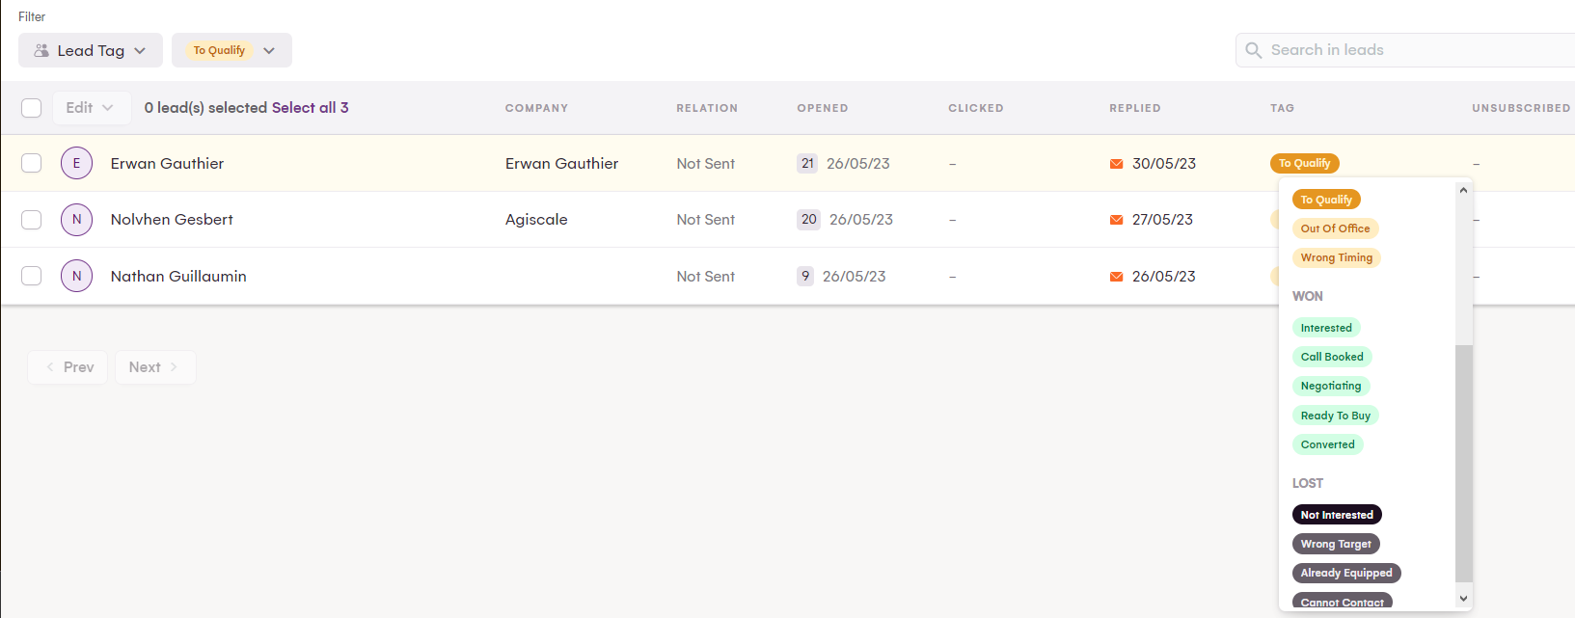Click the Select all 3 link
The height and width of the screenshot is (618, 1575).
point(310,108)
